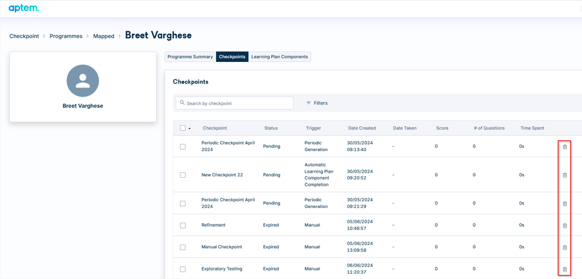Navigate to the Mapped breadcrumb link
Screen dimensions: 582x279
(103, 36)
